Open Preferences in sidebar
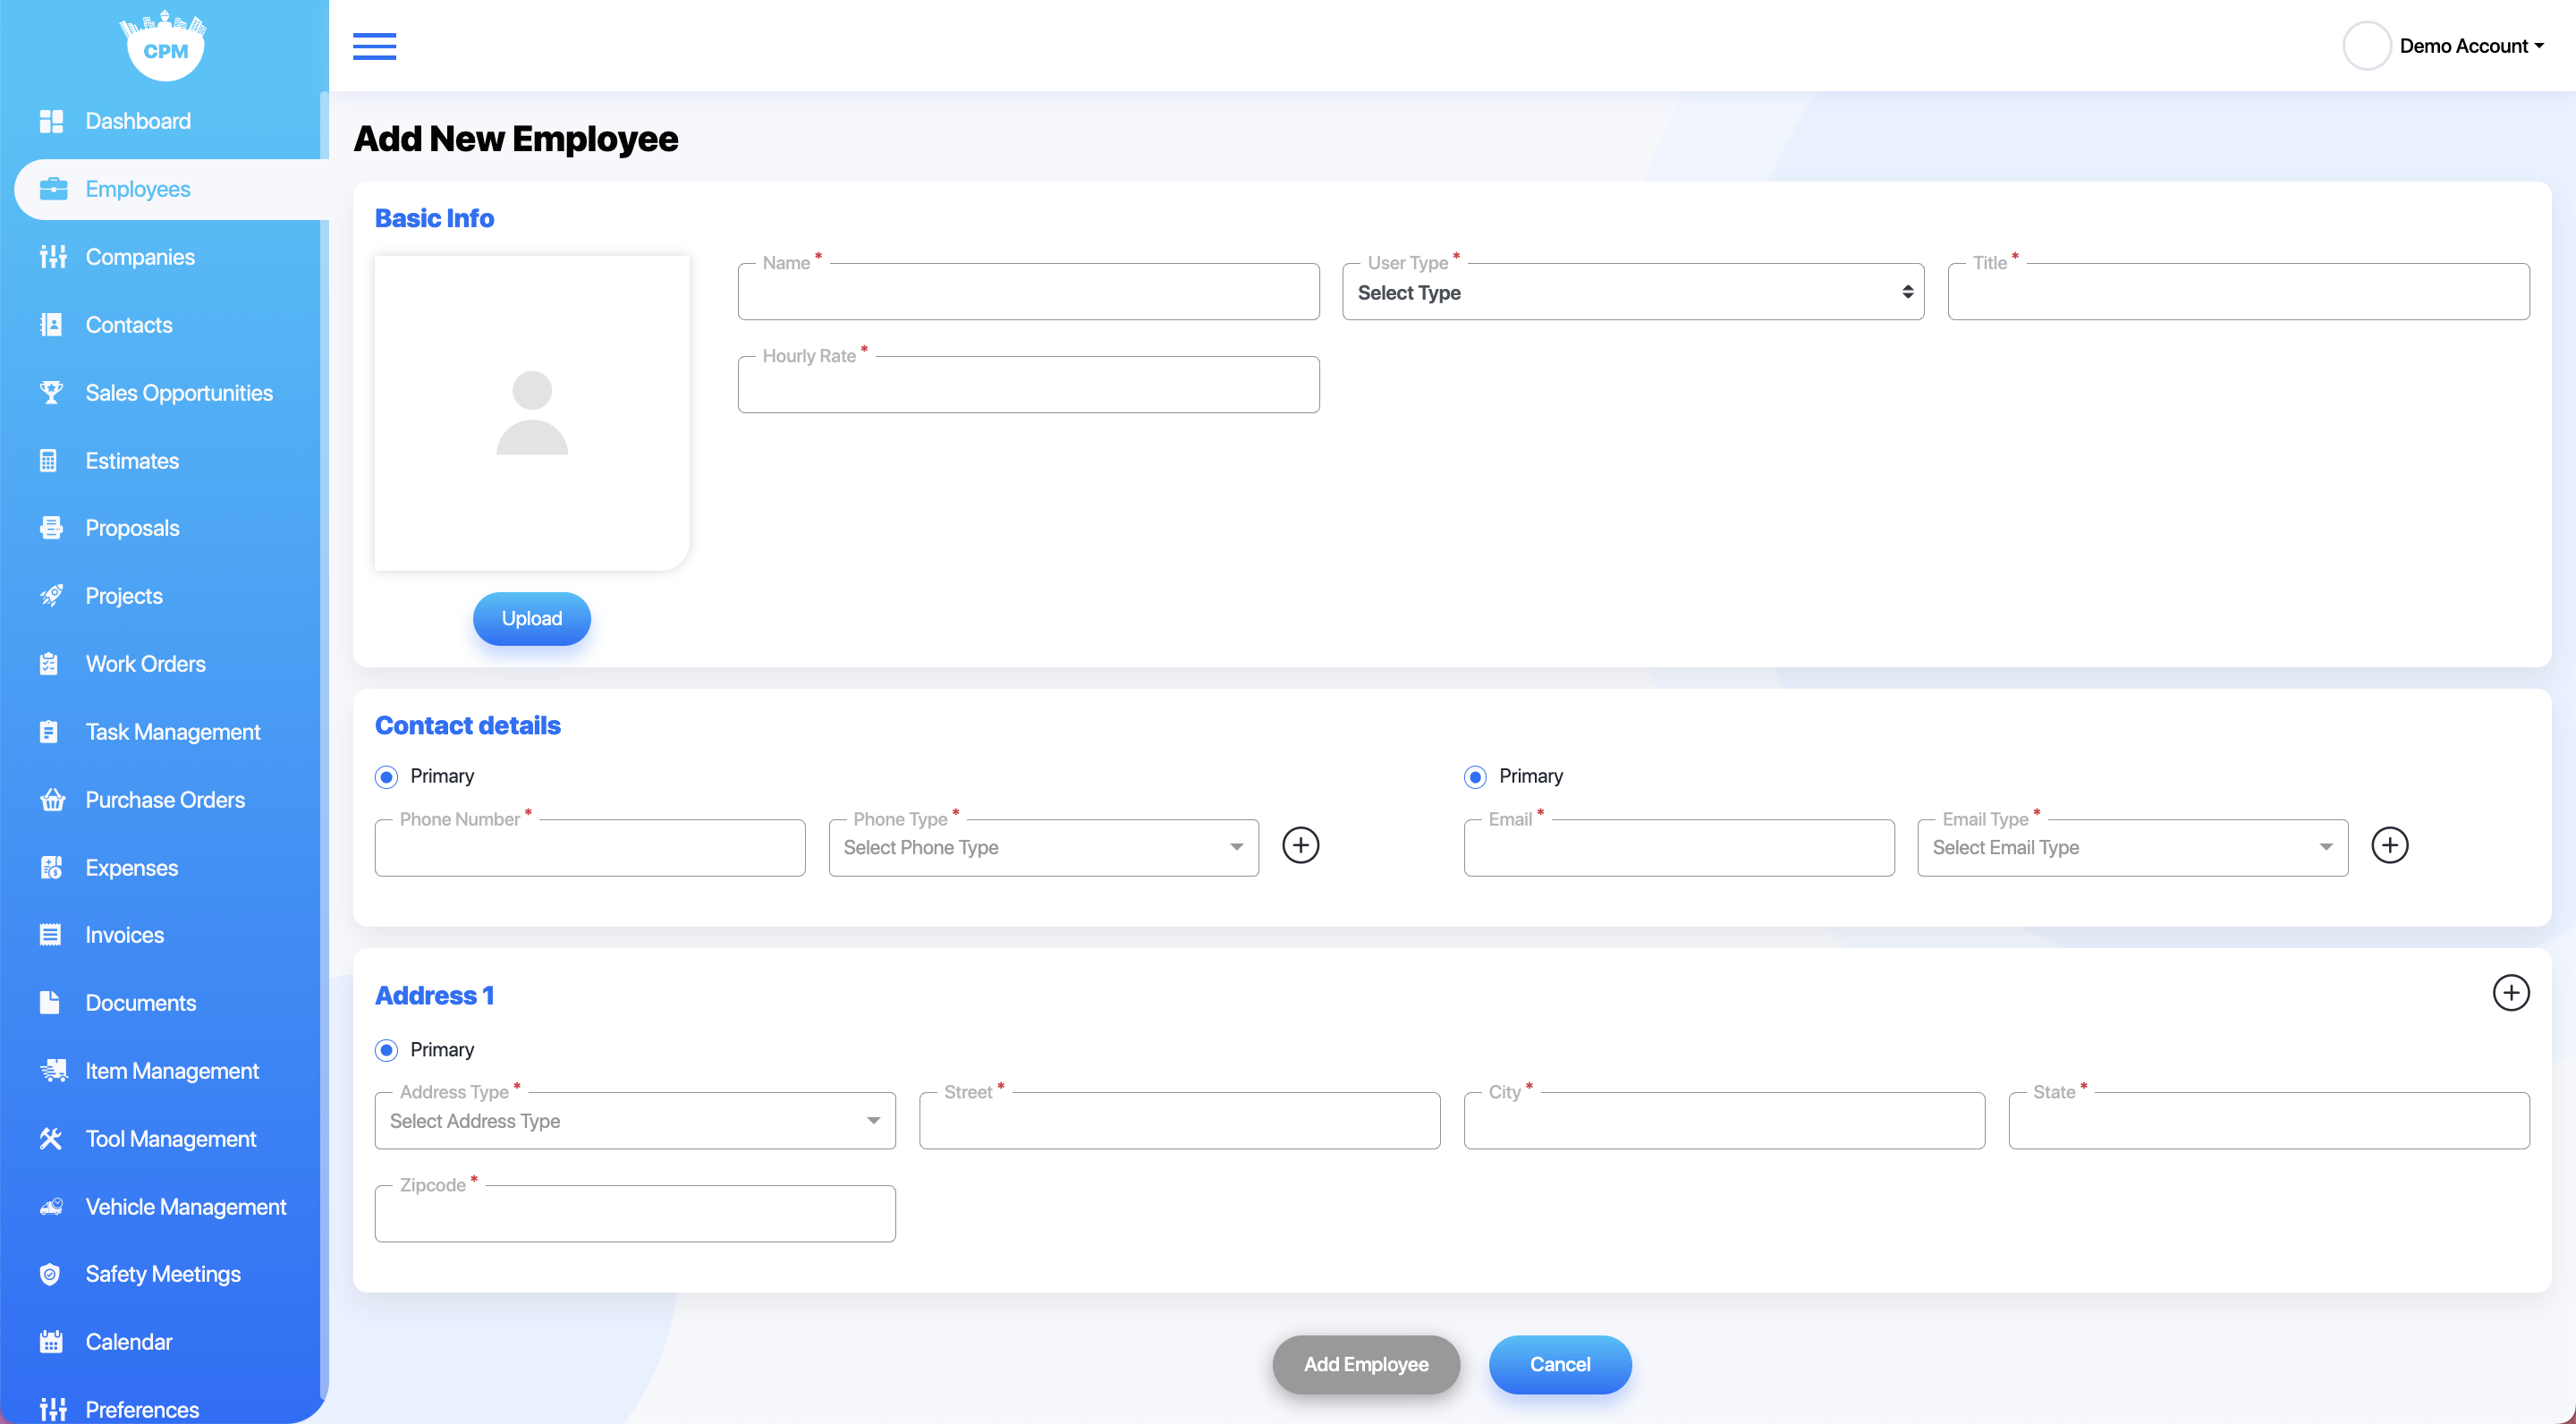The image size is (2576, 1424). click(142, 1409)
